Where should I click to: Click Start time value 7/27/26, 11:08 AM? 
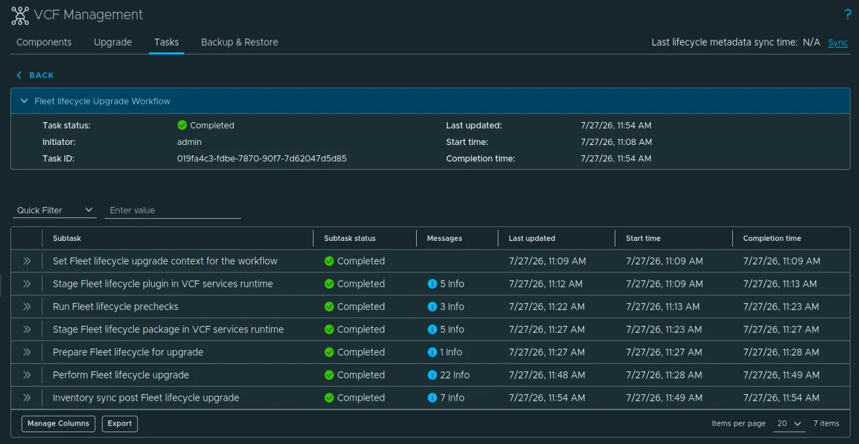616,142
